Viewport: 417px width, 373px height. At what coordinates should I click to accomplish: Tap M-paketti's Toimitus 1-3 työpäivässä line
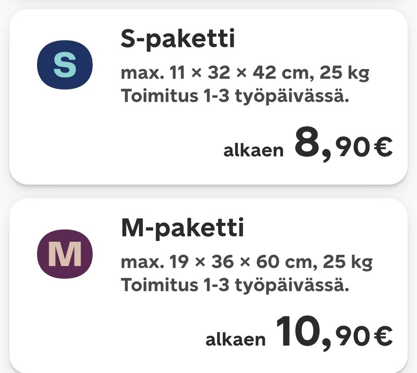(x=235, y=285)
